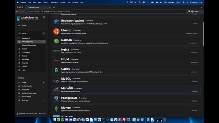The width and height of the screenshot is (219, 123).
Task: Click the NodeJS green hexagon icon
Action: click(x=56, y=41)
